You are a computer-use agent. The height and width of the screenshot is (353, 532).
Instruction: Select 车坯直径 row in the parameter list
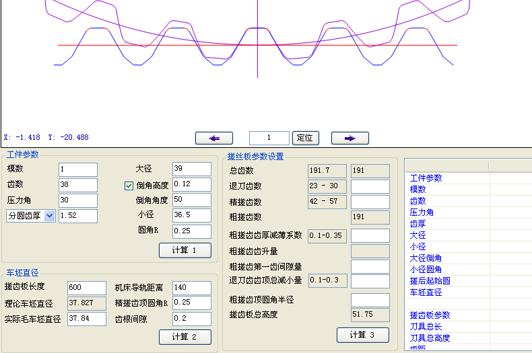(426, 292)
